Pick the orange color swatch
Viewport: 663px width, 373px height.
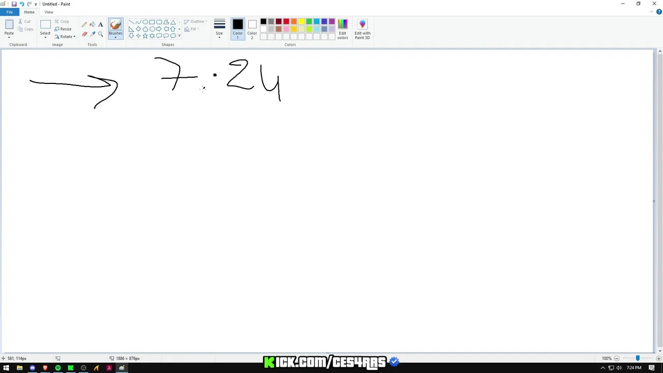[294, 22]
